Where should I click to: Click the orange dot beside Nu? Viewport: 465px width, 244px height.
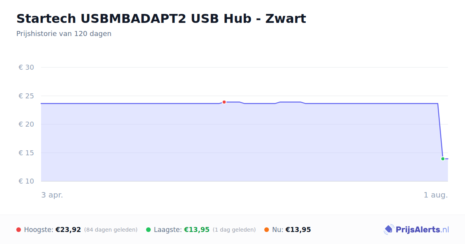coord(267,230)
